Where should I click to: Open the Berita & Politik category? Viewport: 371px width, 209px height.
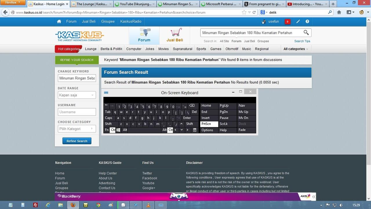[x=111, y=49]
